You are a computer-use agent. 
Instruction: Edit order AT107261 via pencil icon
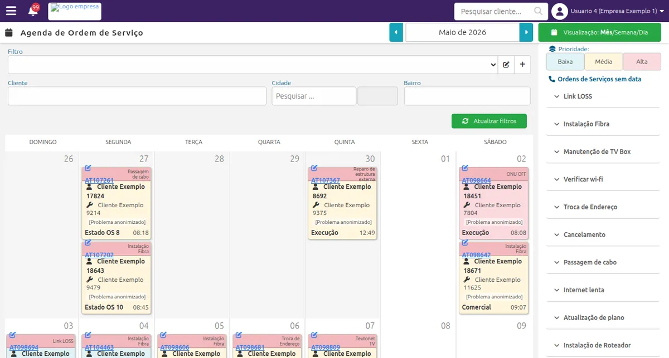point(88,168)
